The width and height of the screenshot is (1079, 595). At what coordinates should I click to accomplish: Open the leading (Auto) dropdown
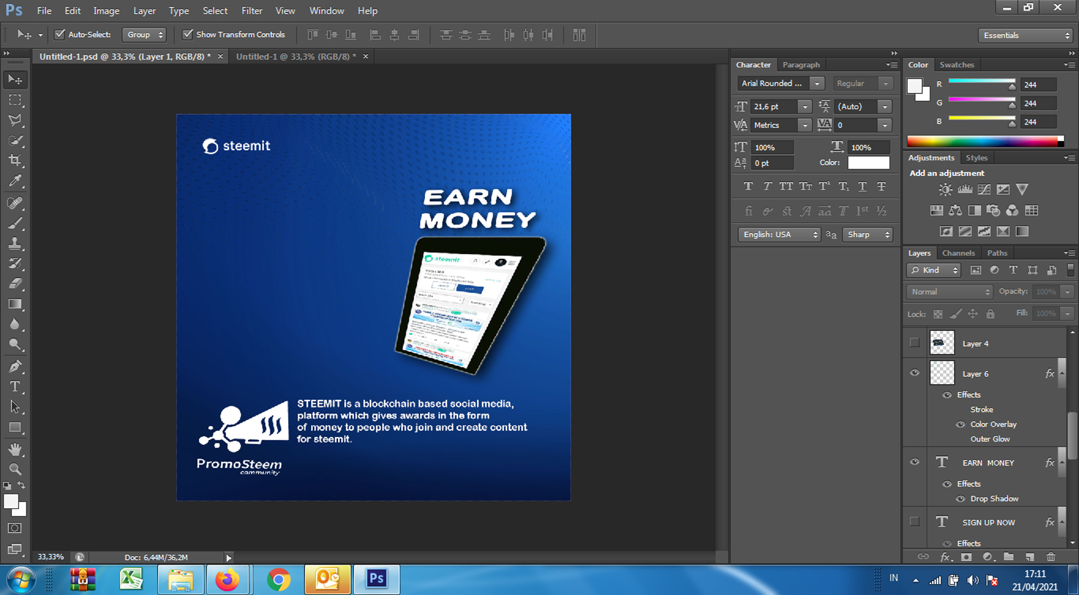[885, 107]
